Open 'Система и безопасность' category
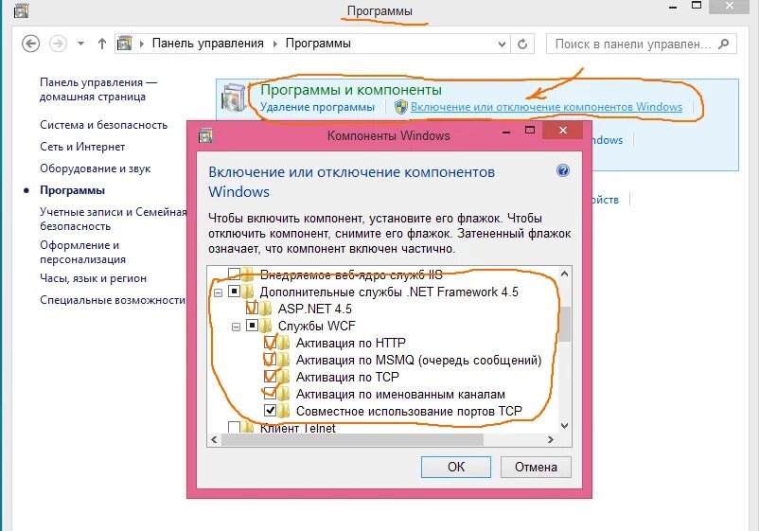This screenshot has height=531, width=759. pyautogui.click(x=103, y=125)
